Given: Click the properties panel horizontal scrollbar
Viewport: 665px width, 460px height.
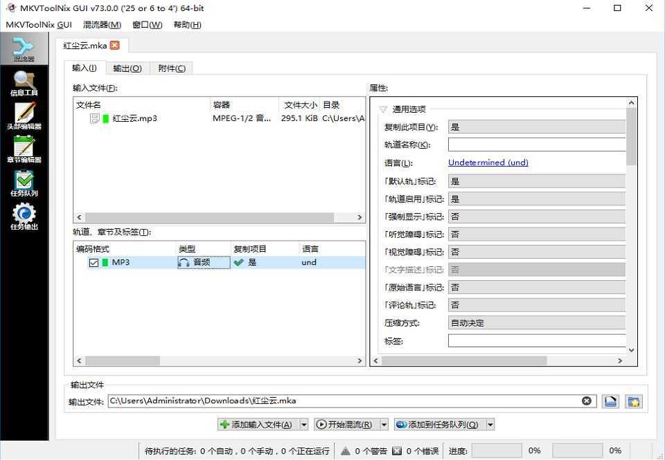Looking at the screenshot, I should point(464,361).
